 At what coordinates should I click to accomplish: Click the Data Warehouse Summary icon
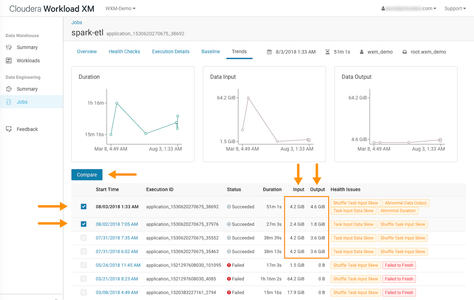tap(9, 47)
